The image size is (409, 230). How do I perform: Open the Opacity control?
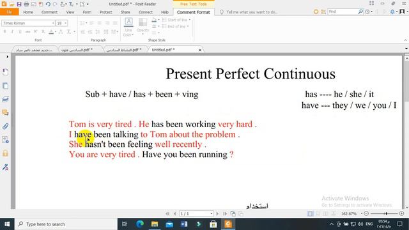[x=143, y=27]
